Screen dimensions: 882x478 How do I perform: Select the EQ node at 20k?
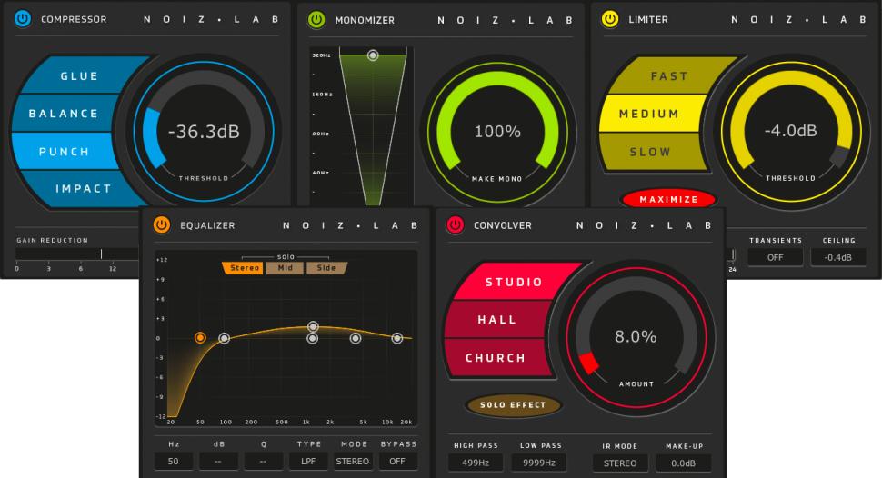pyautogui.click(x=396, y=338)
